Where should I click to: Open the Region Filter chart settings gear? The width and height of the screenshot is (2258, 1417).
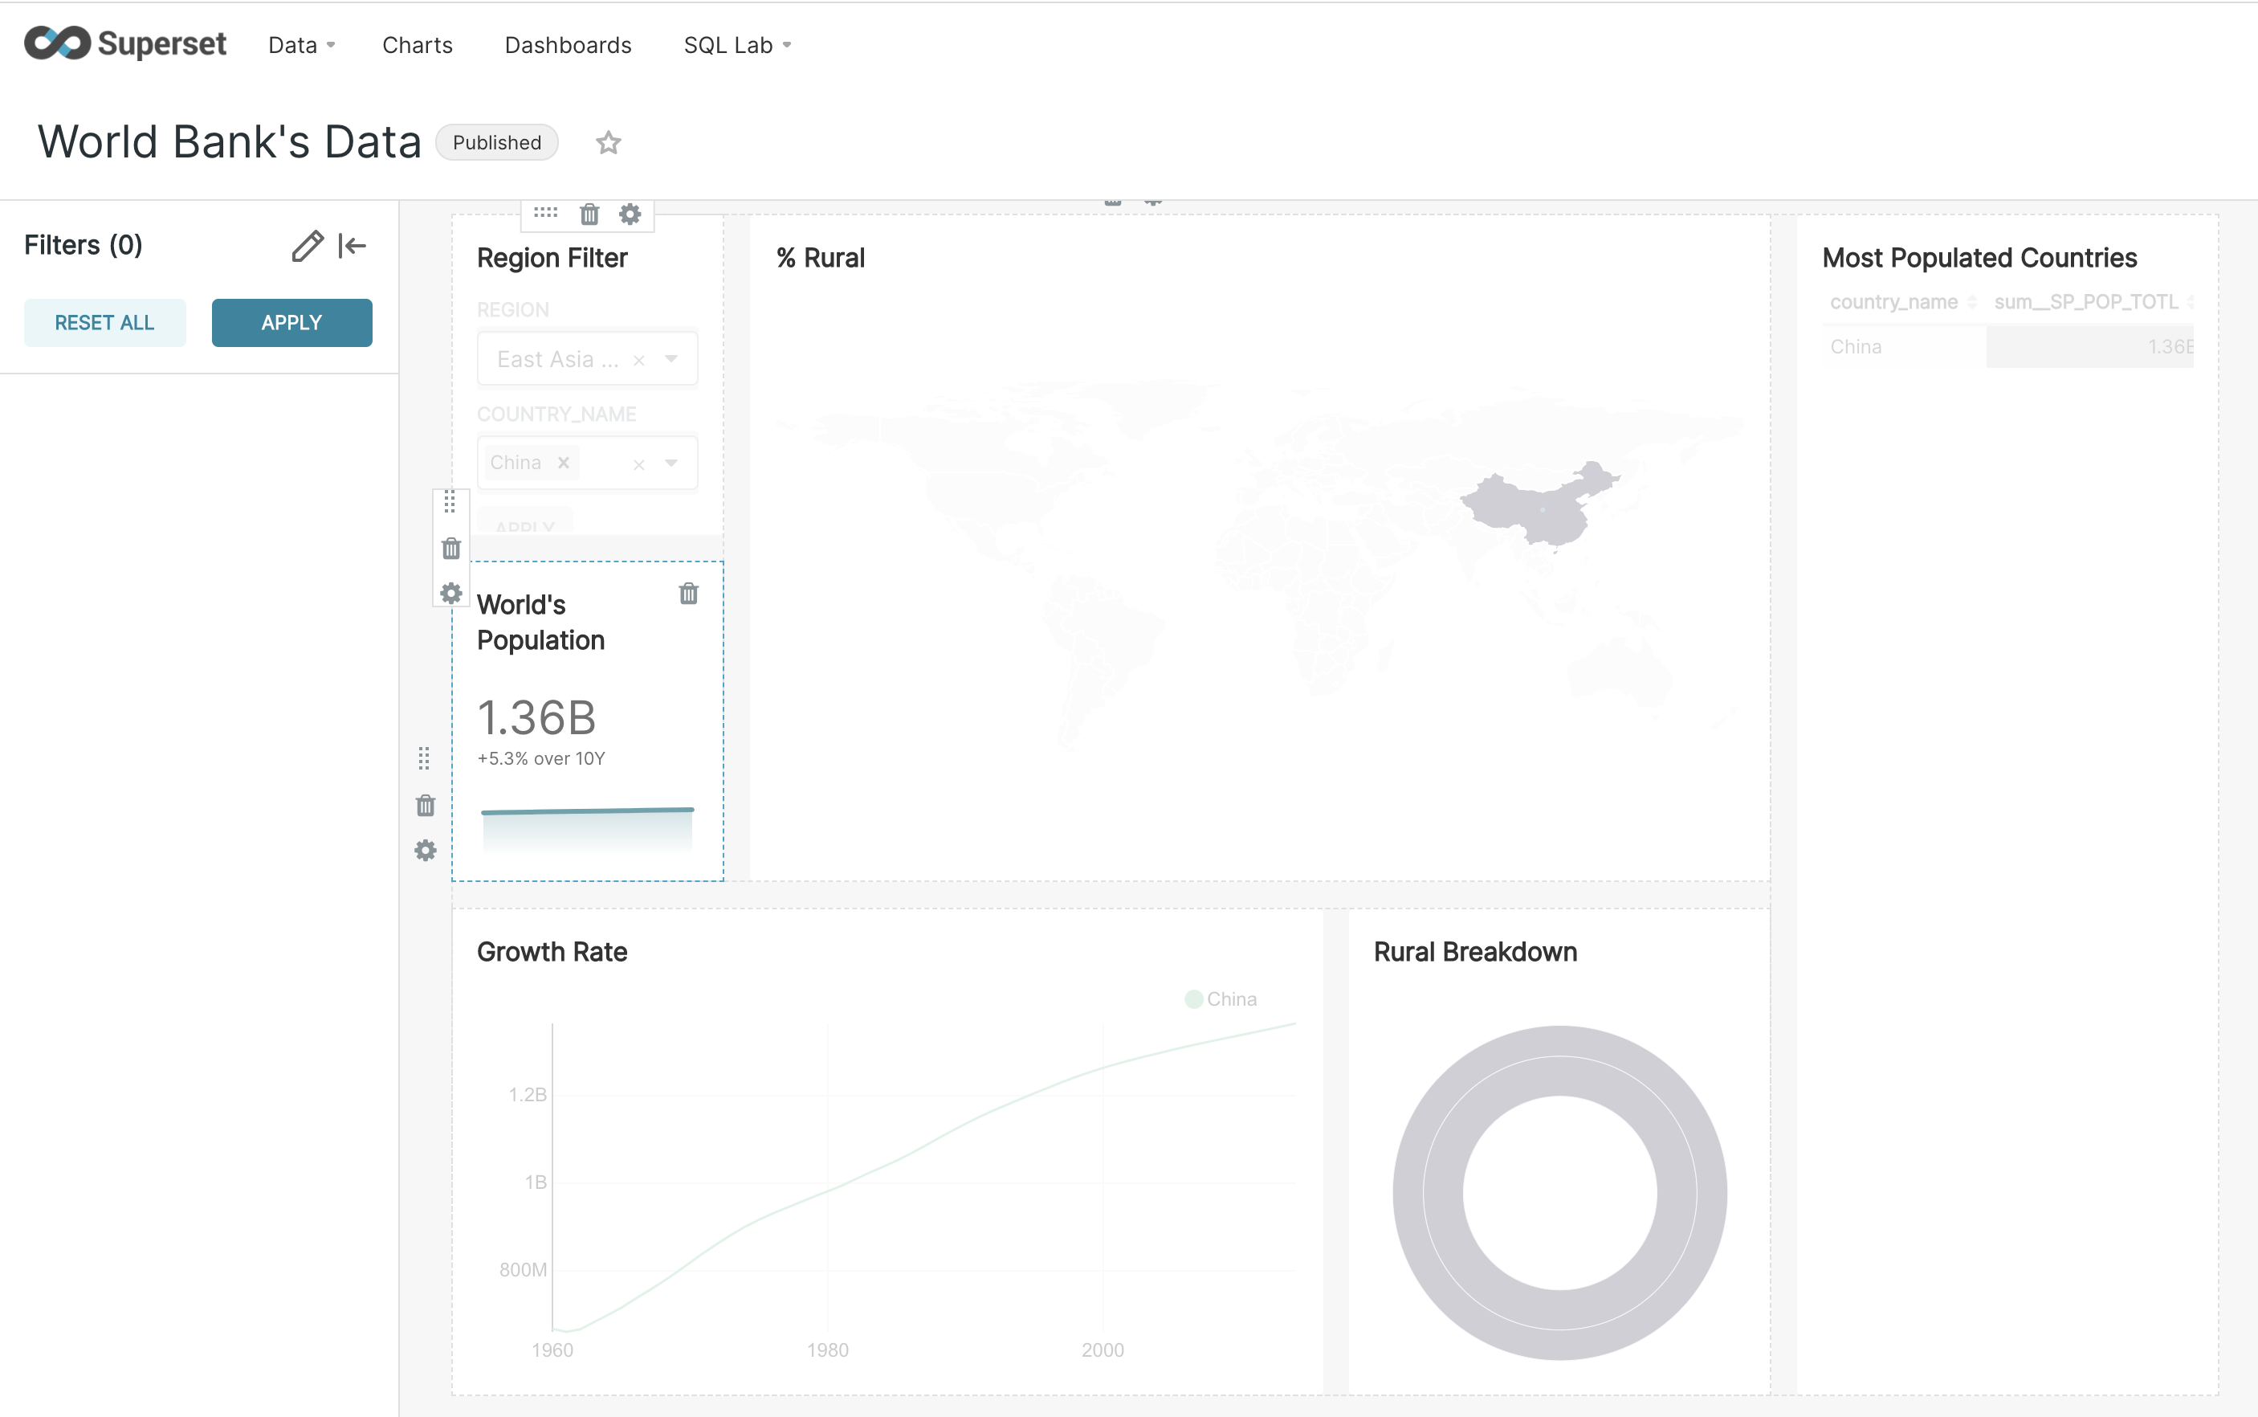(630, 214)
